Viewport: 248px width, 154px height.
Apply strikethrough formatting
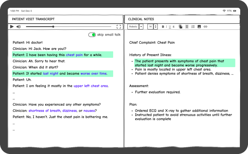click(174, 27)
